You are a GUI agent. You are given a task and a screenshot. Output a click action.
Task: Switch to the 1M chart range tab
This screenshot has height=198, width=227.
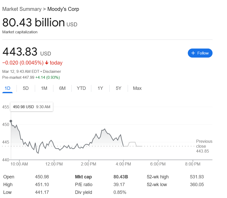[44, 88]
